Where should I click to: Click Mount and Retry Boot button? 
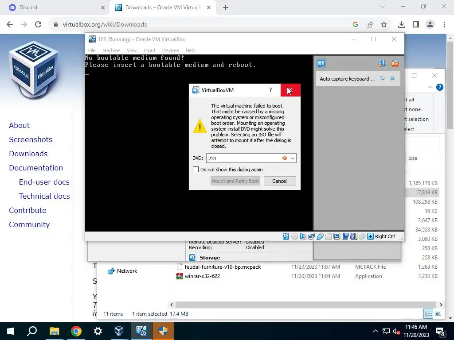(x=235, y=181)
